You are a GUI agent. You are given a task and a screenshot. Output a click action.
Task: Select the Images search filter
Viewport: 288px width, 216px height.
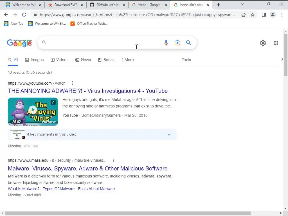[x=34, y=60]
